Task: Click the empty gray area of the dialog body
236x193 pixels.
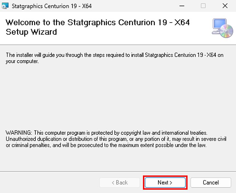Action: pos(118,98)
